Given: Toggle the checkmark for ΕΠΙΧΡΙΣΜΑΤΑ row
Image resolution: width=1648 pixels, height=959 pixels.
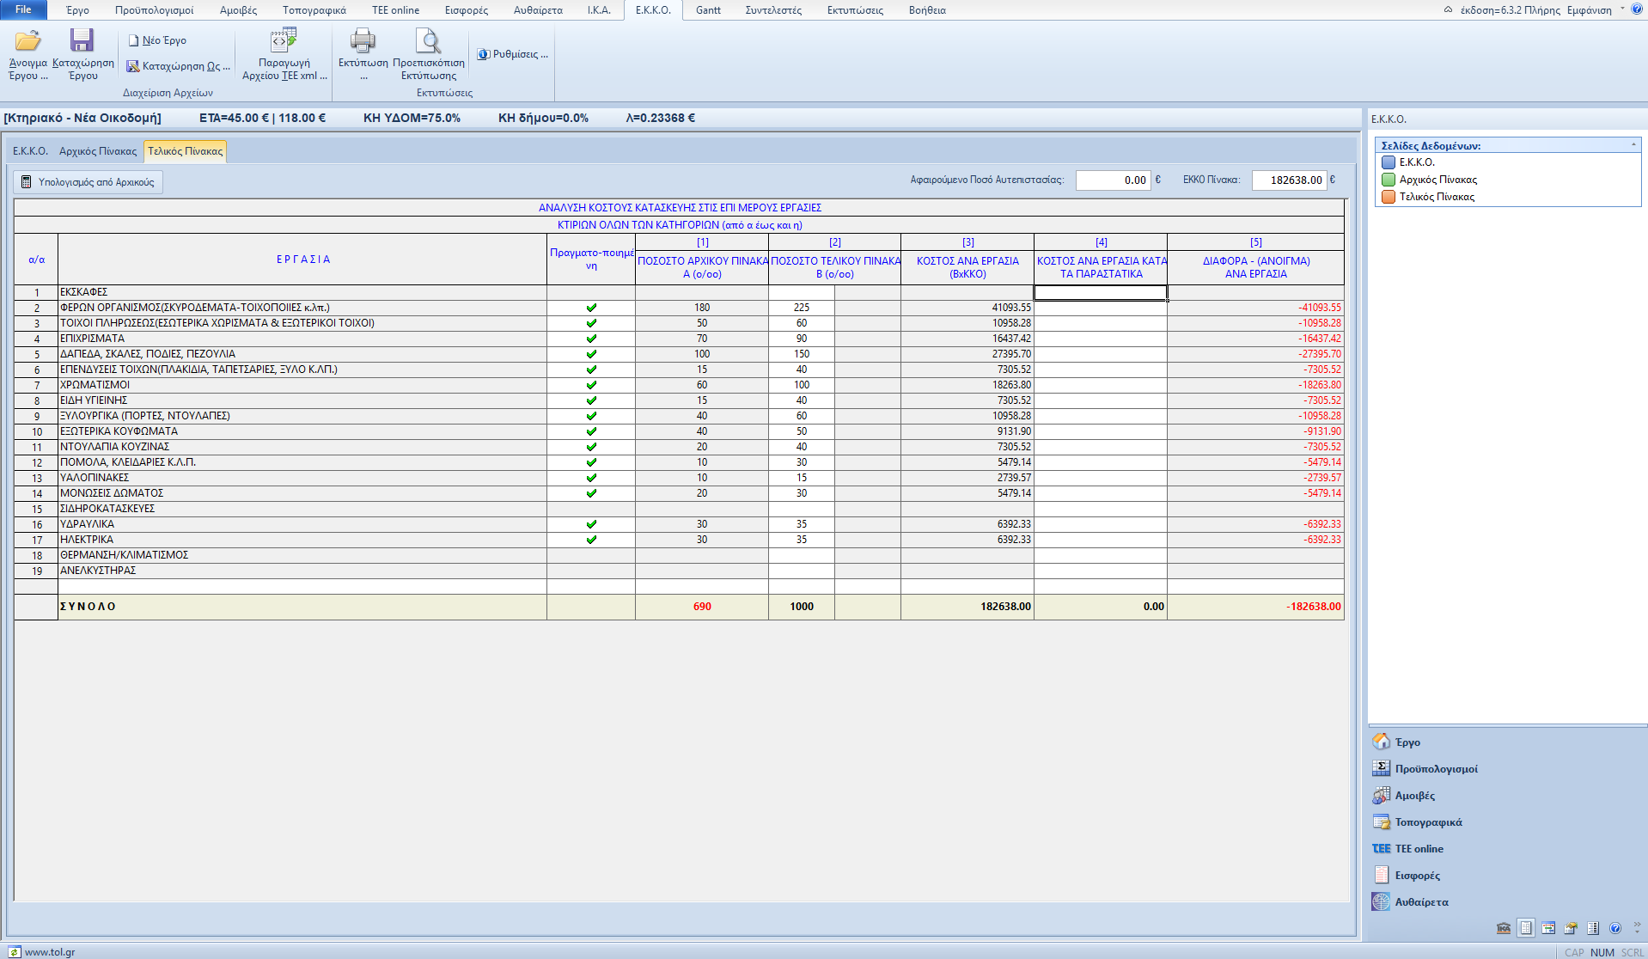Looking at the screenshot, I should 591,339.
